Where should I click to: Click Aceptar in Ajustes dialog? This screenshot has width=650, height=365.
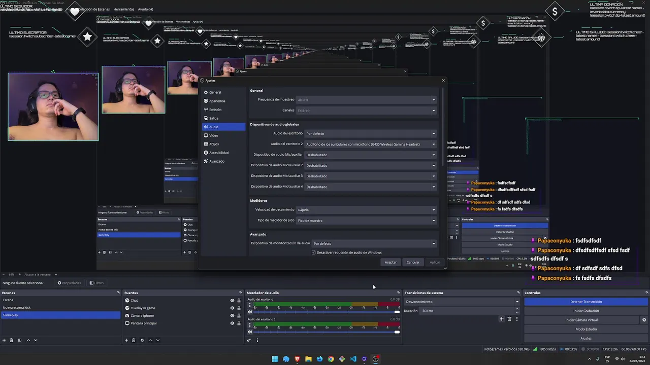(x=391, y=262)
